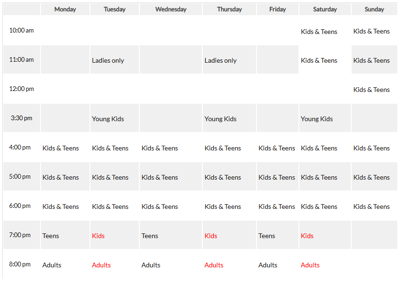This screenshot has height=281, width=402.
Task: Open Wednesday 6:00 pm Kids & Teens class
Action: coord(160,207)
